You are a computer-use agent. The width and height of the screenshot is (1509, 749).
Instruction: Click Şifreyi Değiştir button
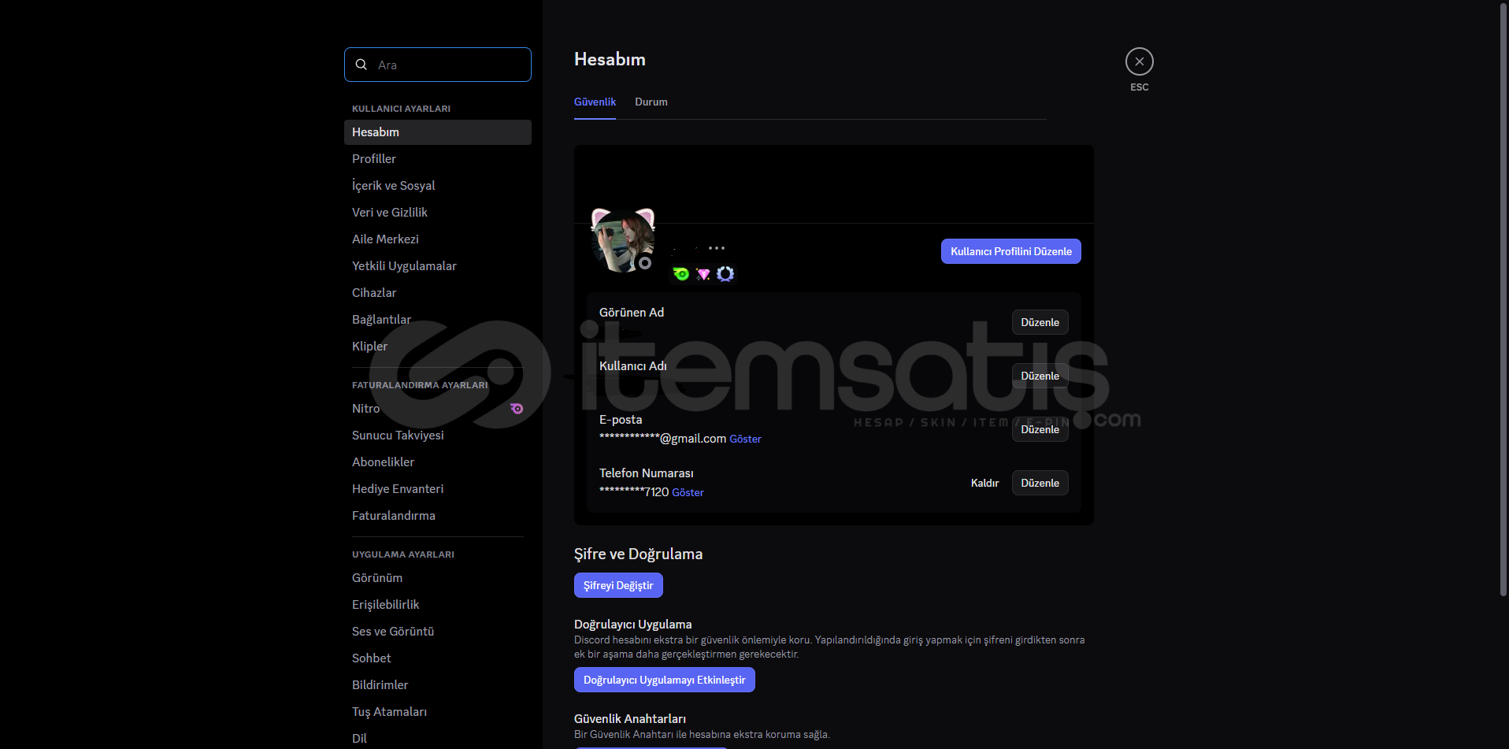(x=618, y=585)
